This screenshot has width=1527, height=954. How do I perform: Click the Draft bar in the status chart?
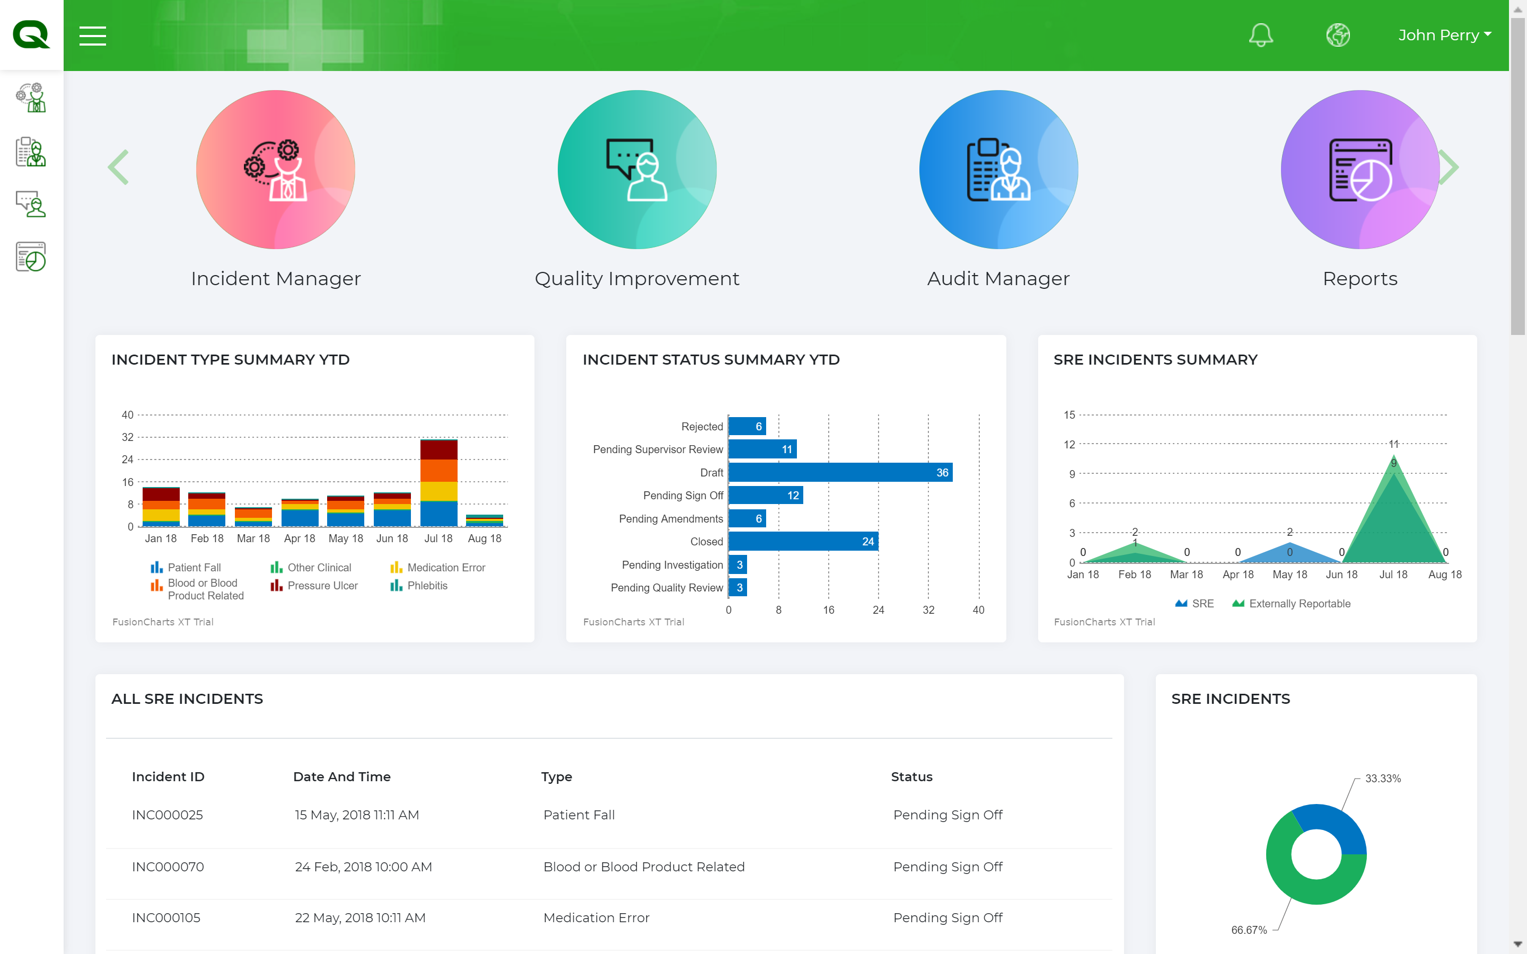point(839,473)
